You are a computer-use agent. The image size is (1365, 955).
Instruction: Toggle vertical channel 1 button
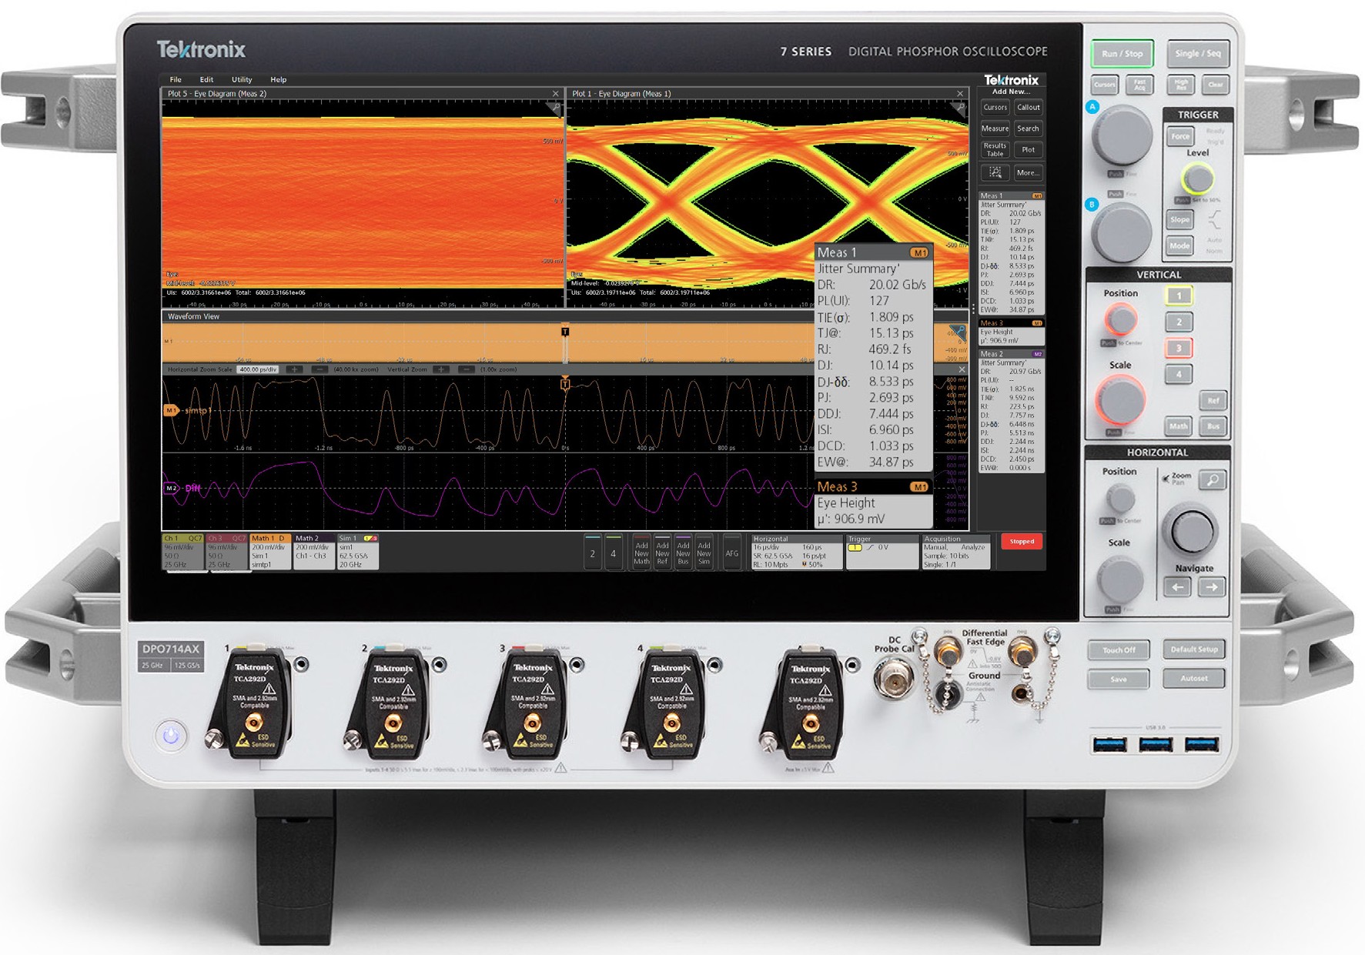1178,296
